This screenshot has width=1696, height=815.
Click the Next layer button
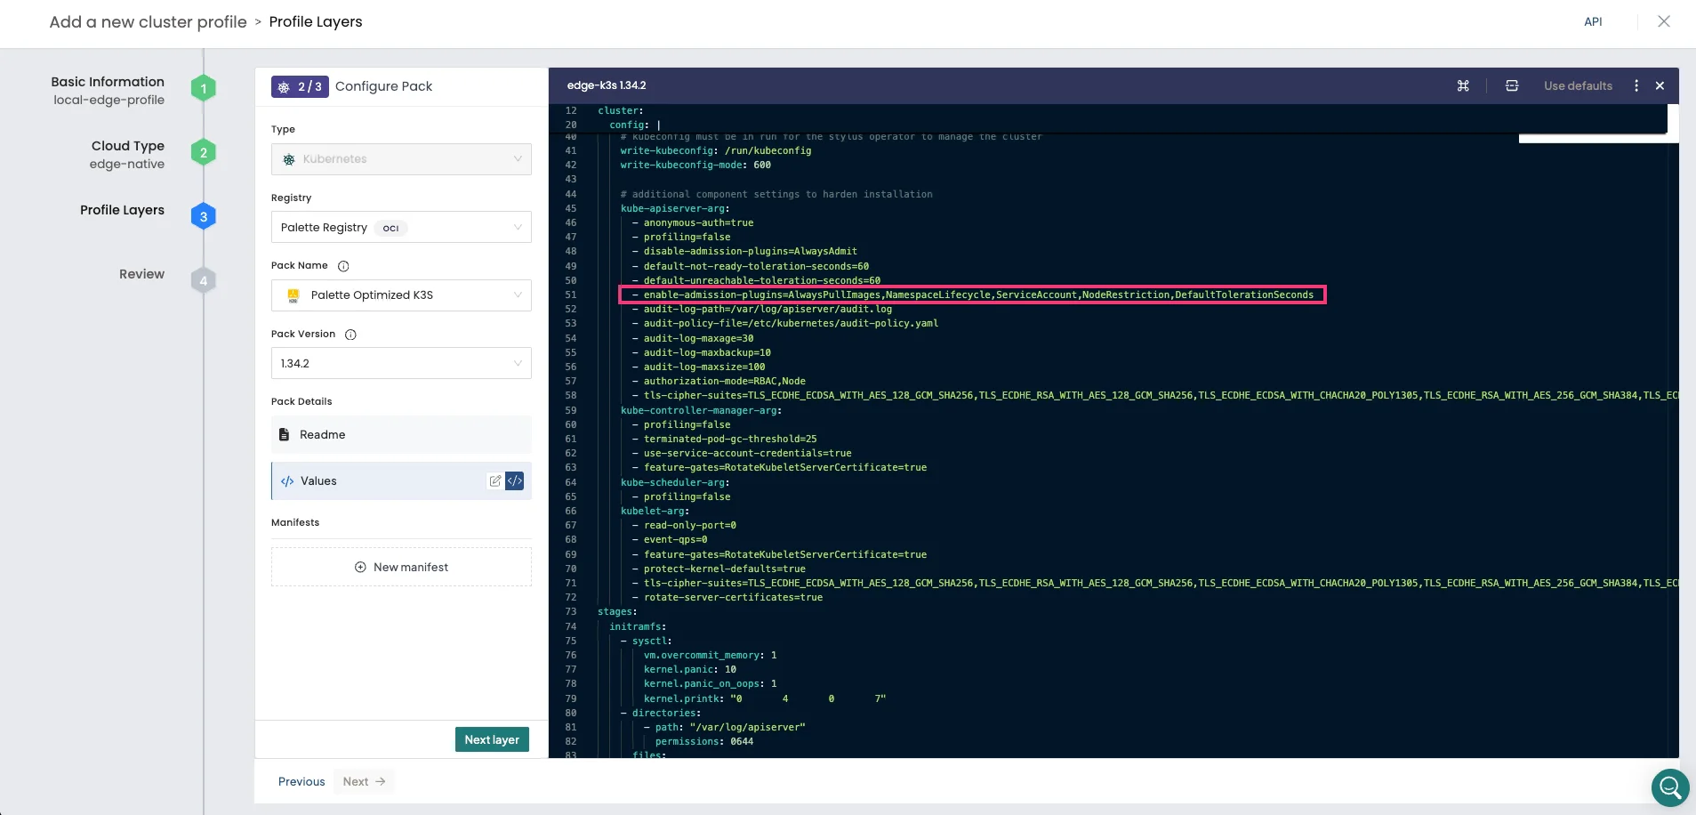(492, 740)
